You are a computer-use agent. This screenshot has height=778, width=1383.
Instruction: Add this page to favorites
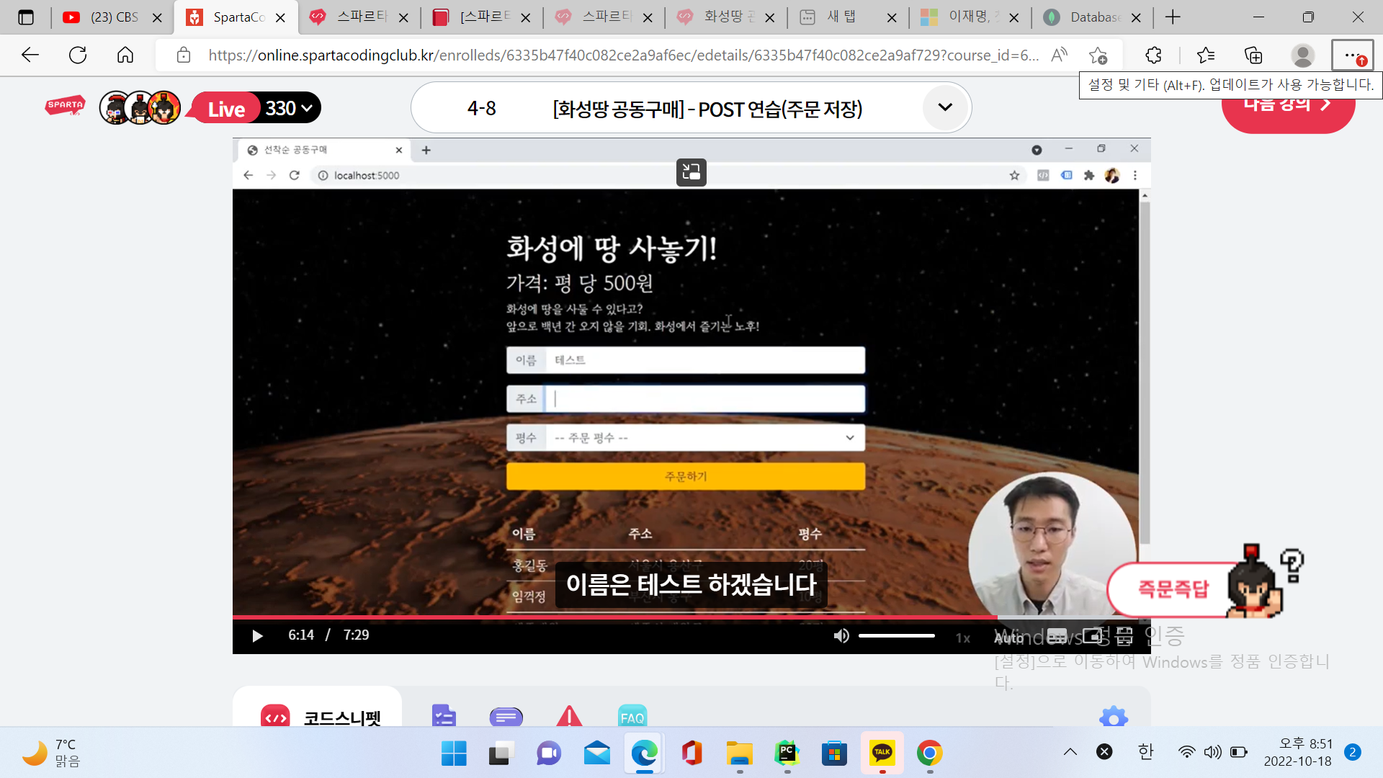1098,55
